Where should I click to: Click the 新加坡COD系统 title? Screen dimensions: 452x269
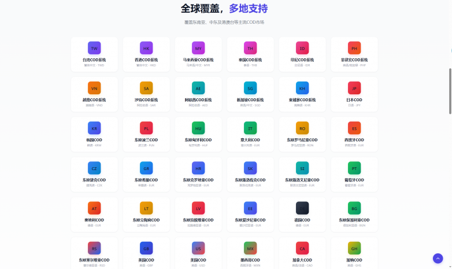250,100
